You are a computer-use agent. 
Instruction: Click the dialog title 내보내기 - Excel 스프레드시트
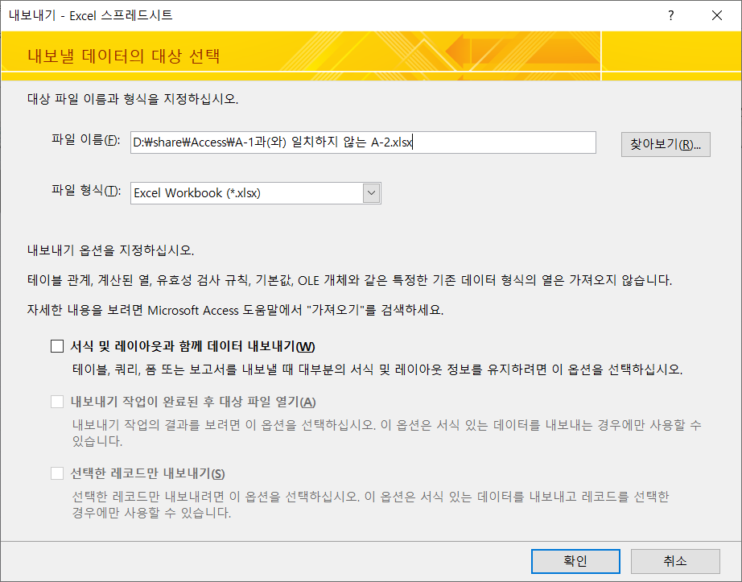pyautogui.click(x=90, y=15)
